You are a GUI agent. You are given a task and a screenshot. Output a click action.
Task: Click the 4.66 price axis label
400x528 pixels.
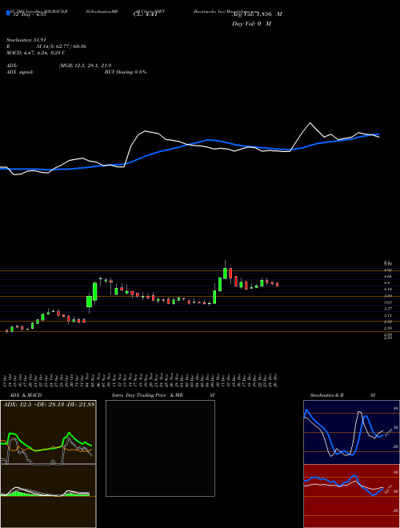[x=388, y=277]
